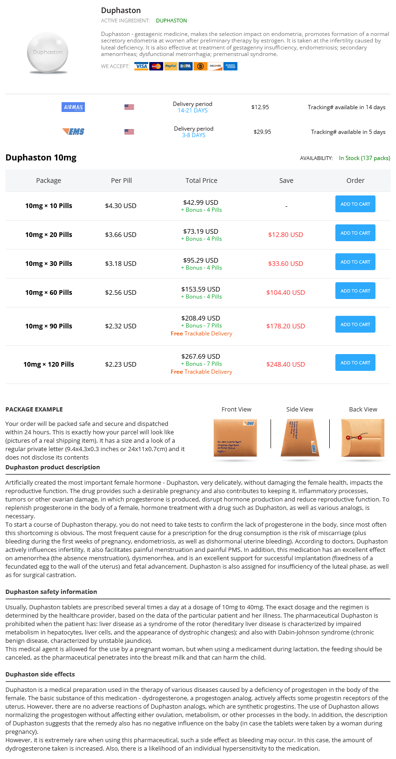This screenshot has width=396, height=759.
Task: Add 10mg × 90 Pills to cart
Action: click(355, 325)
